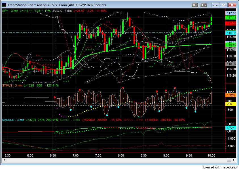Screen dimensions: 239x169
Task: Click the 116.50 price axis label
Action: (x=231, y=56)
